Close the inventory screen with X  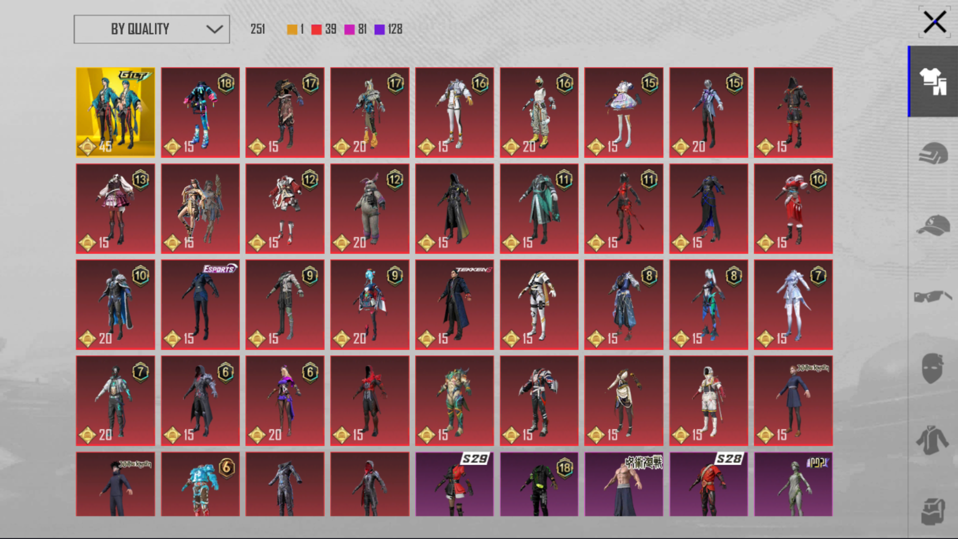coord(934,22)
